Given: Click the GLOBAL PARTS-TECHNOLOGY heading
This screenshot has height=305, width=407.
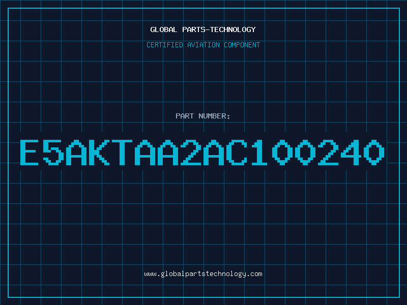Looking at the screenshot, I should [203, 29].
